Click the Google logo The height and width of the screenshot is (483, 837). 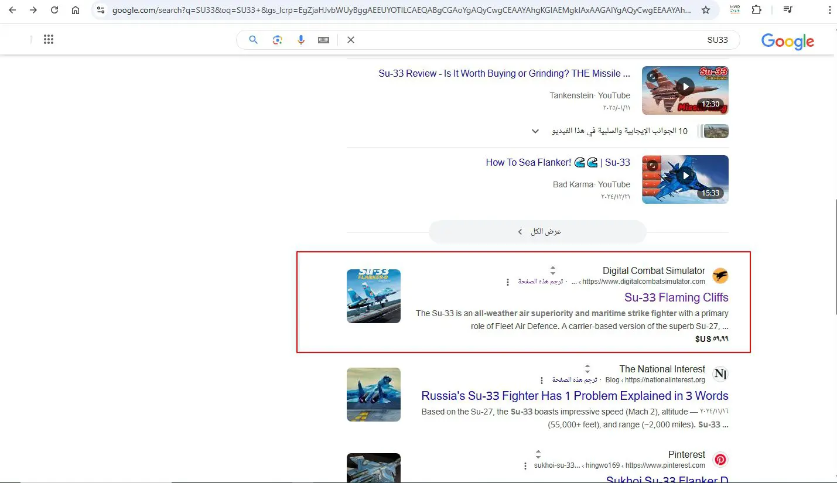pos(788,41)
